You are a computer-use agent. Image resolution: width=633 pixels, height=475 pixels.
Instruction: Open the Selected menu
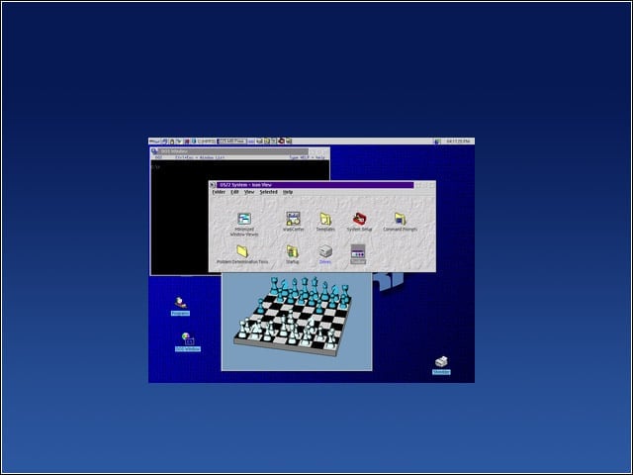[x=268, y=192]
